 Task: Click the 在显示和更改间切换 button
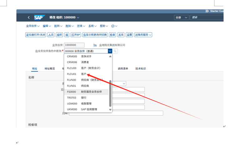95,35
